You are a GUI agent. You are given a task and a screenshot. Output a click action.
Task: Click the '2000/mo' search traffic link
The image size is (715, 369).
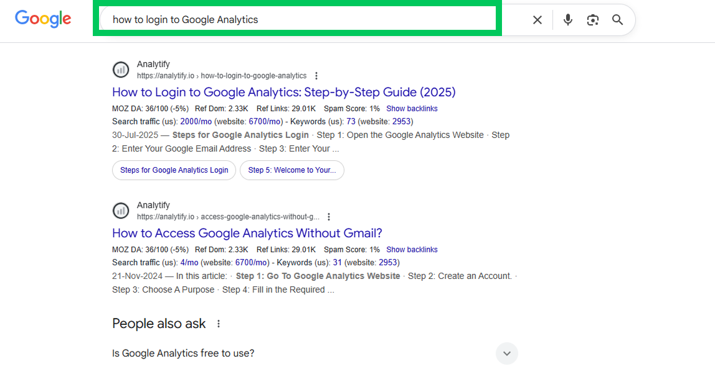[x=195, y=121]
